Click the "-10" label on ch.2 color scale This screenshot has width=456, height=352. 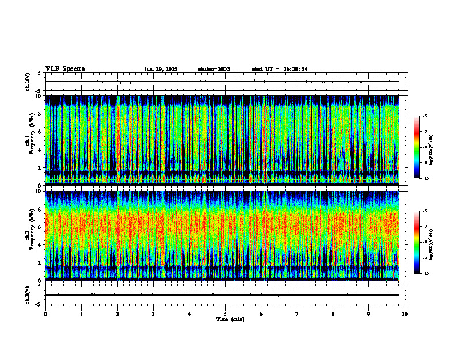pyautogui.click(x=425, y=274)
